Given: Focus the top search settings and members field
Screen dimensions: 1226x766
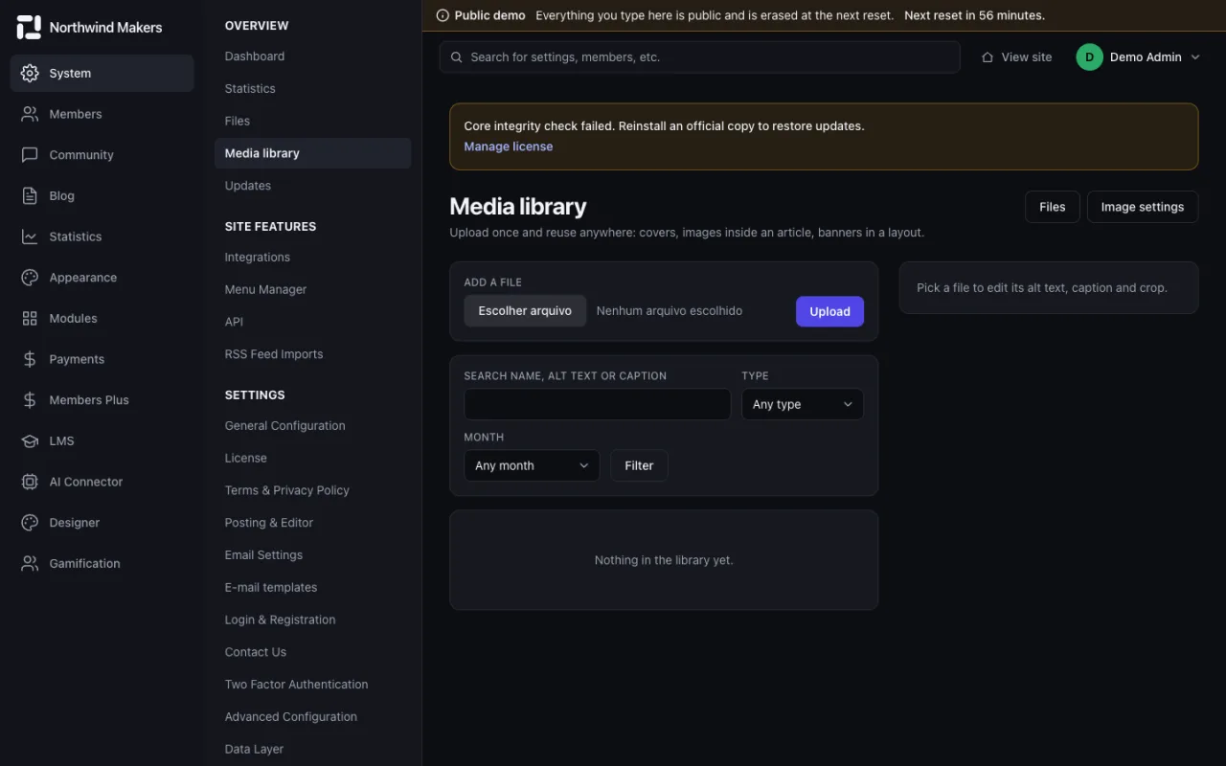Looking at the screenshot, I should point(699,57).
